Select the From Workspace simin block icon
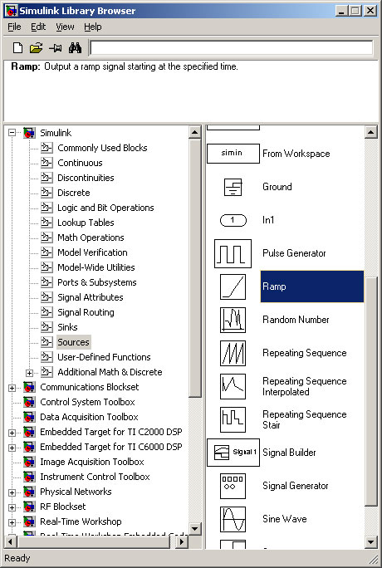 [x=233, y=154]
